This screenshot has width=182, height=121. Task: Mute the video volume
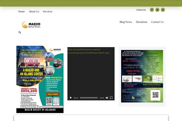[107, 98]
